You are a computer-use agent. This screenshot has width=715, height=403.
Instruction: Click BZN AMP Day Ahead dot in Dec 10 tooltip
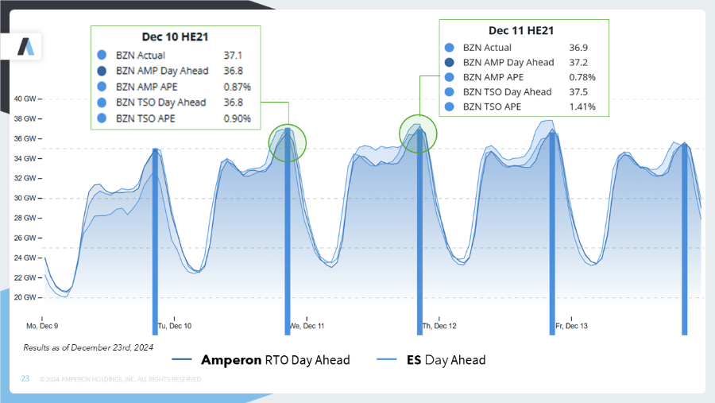point(102,71)
